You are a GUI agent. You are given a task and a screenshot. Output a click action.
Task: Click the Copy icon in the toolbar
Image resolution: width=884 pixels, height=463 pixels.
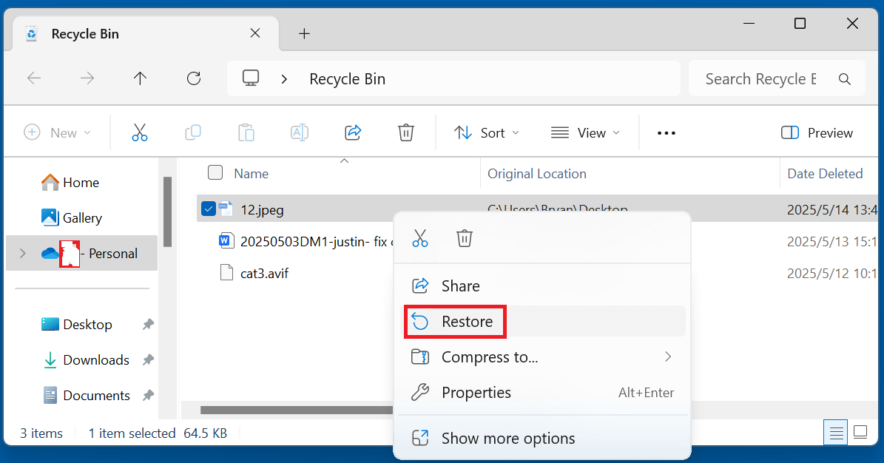click(x=193, y=132)
